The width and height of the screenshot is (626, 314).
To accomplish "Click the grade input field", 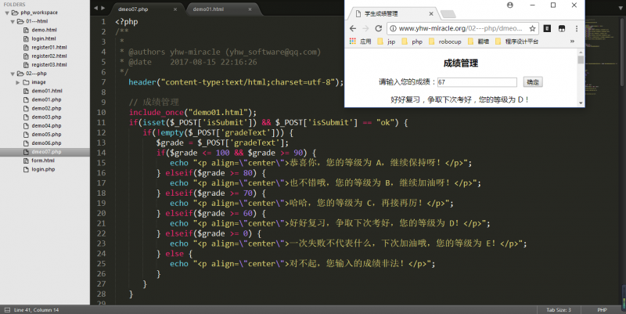I will tap(477, 81).
